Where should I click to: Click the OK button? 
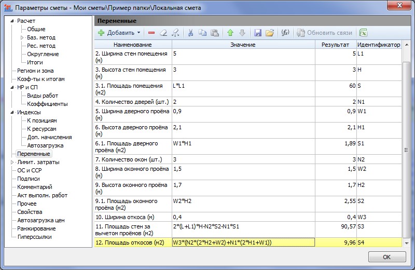pos(387,256)
